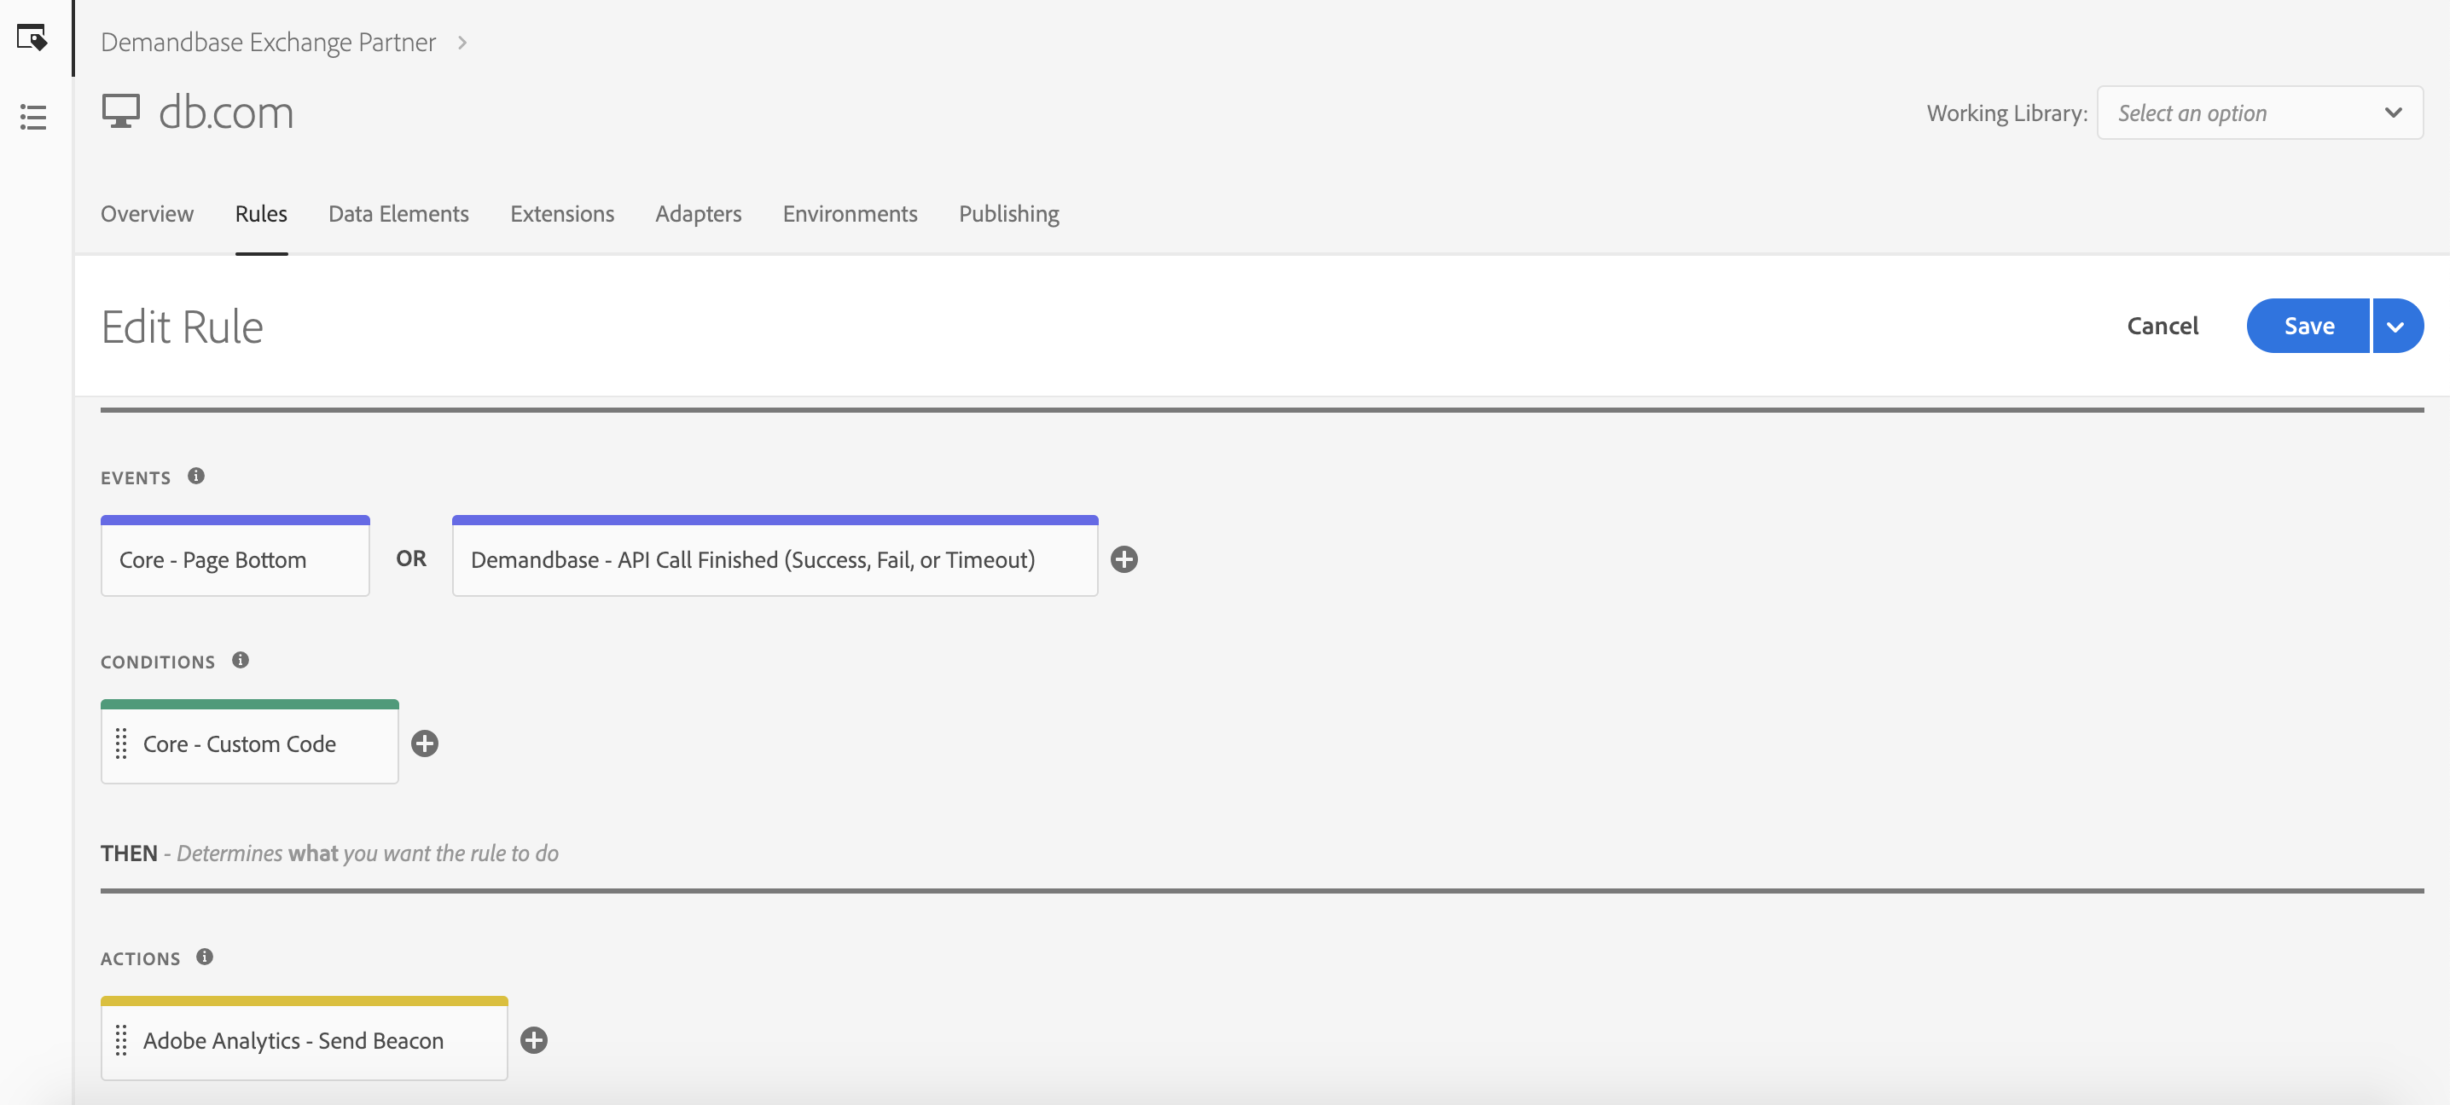
Task: Click the info icon next to EVENTS
Action: tap(196, 476)
